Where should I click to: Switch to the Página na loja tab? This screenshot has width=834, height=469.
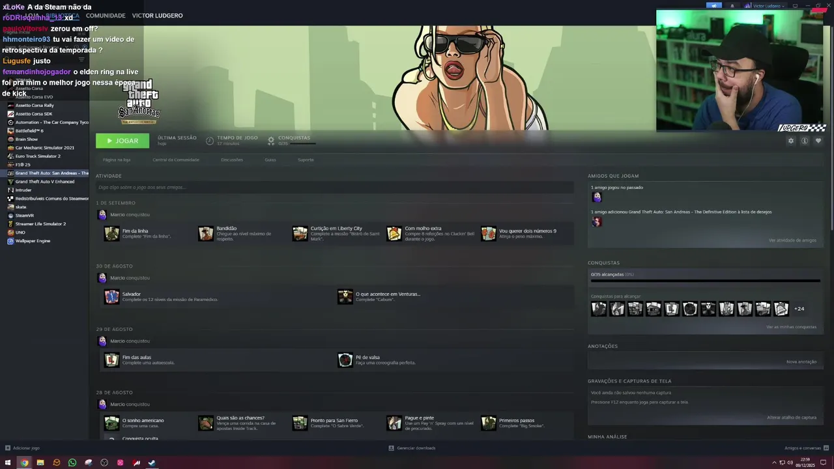point(117,160)
